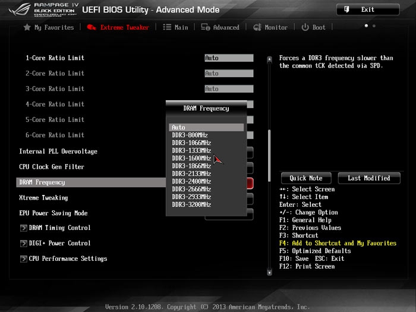Click the star icon beside My Favorites
Image resolution: width=416 pixels, height=312 pixels.
point(27,27)
